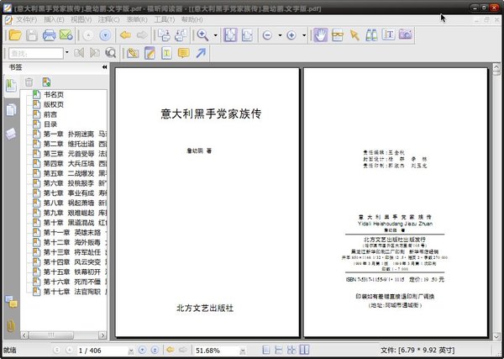
Task: Switch to facing pages layout in status bar
Action: point(291,350)
